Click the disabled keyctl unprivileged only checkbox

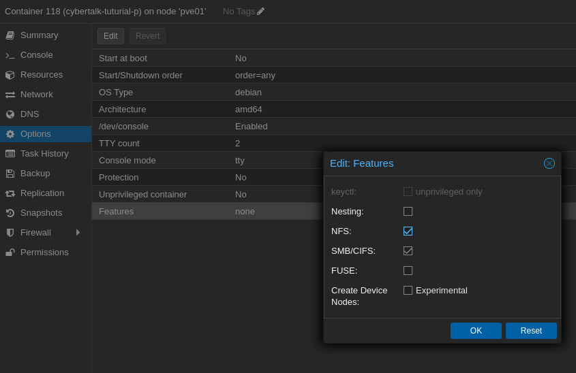(x=408, y=192)
